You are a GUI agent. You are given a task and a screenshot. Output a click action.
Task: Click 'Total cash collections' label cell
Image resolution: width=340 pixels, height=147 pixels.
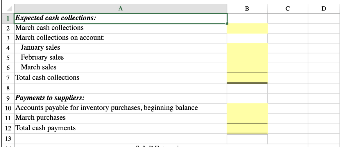(121, 78)
